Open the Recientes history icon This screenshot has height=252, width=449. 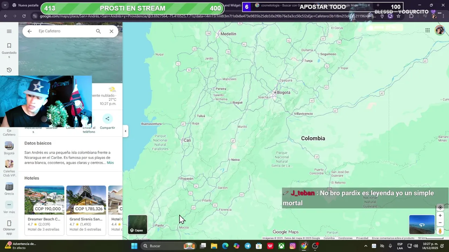9,70
